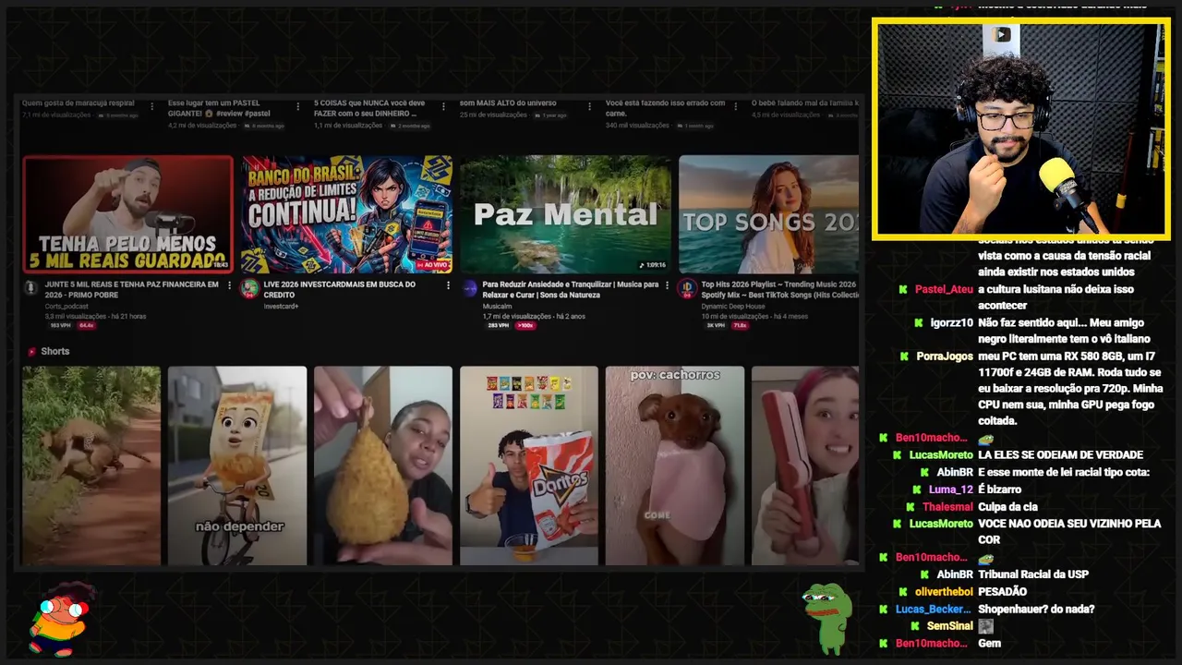Open 'Quem gosta de maracujá respira!' title

pos(78,103)
